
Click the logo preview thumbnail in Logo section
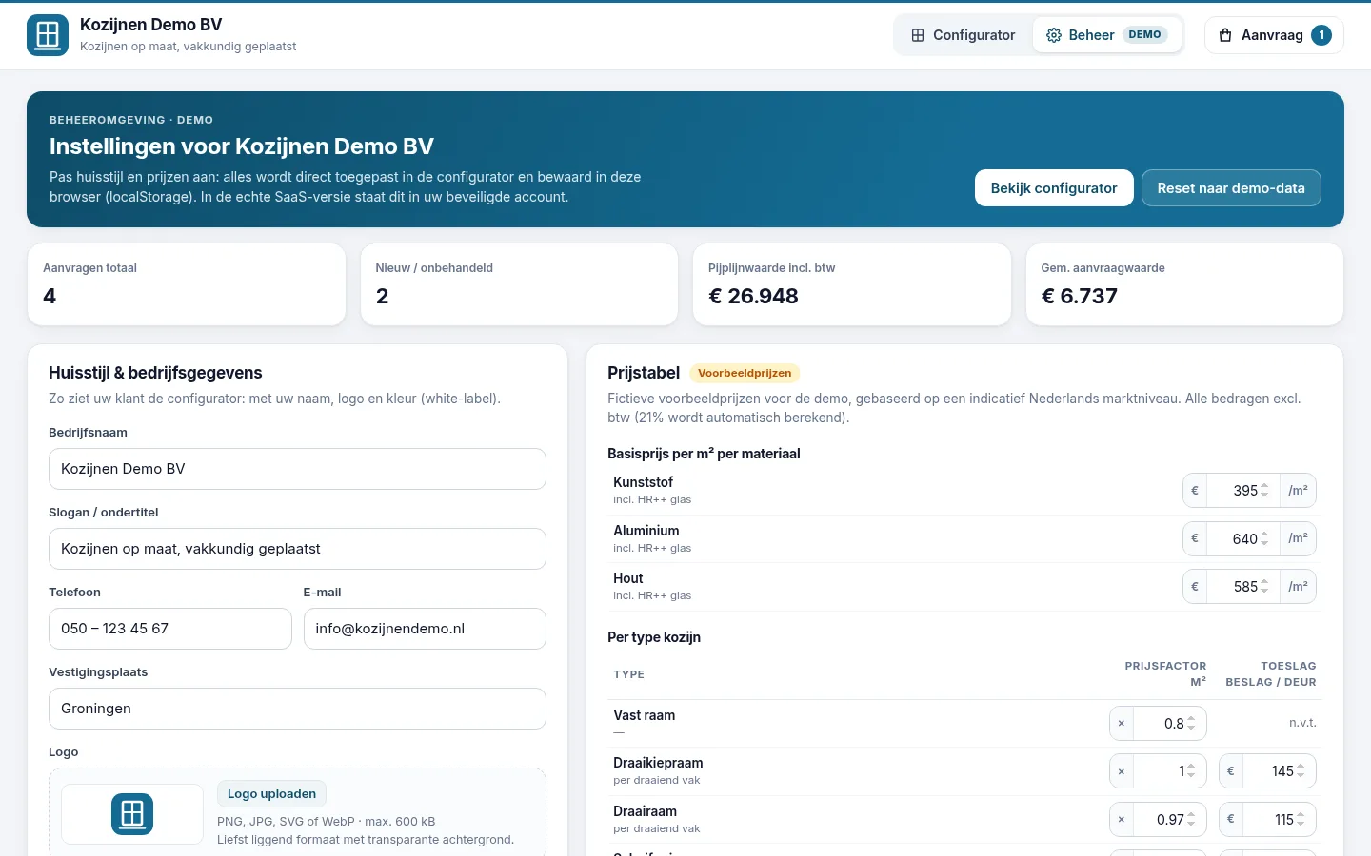click(132, 814)
